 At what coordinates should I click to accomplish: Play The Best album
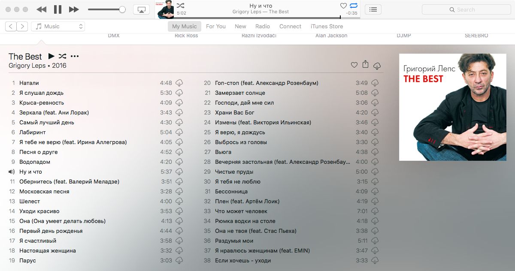click(x=51, y=56)
